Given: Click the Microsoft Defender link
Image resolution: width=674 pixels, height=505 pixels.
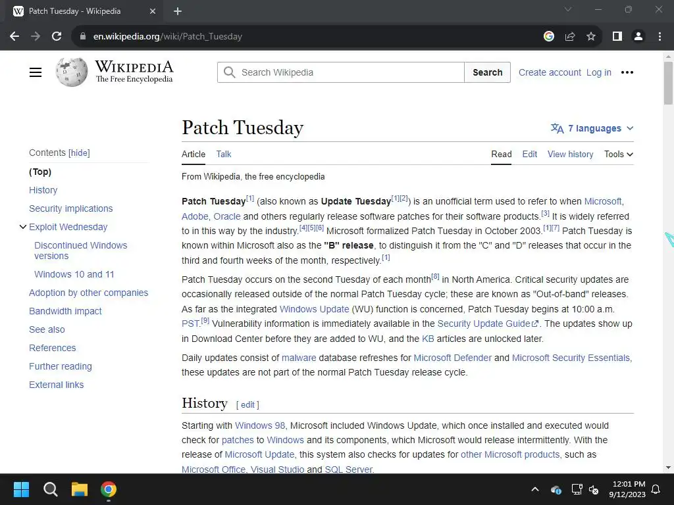Looking at the screenshot, I should [x=452, y=358].
